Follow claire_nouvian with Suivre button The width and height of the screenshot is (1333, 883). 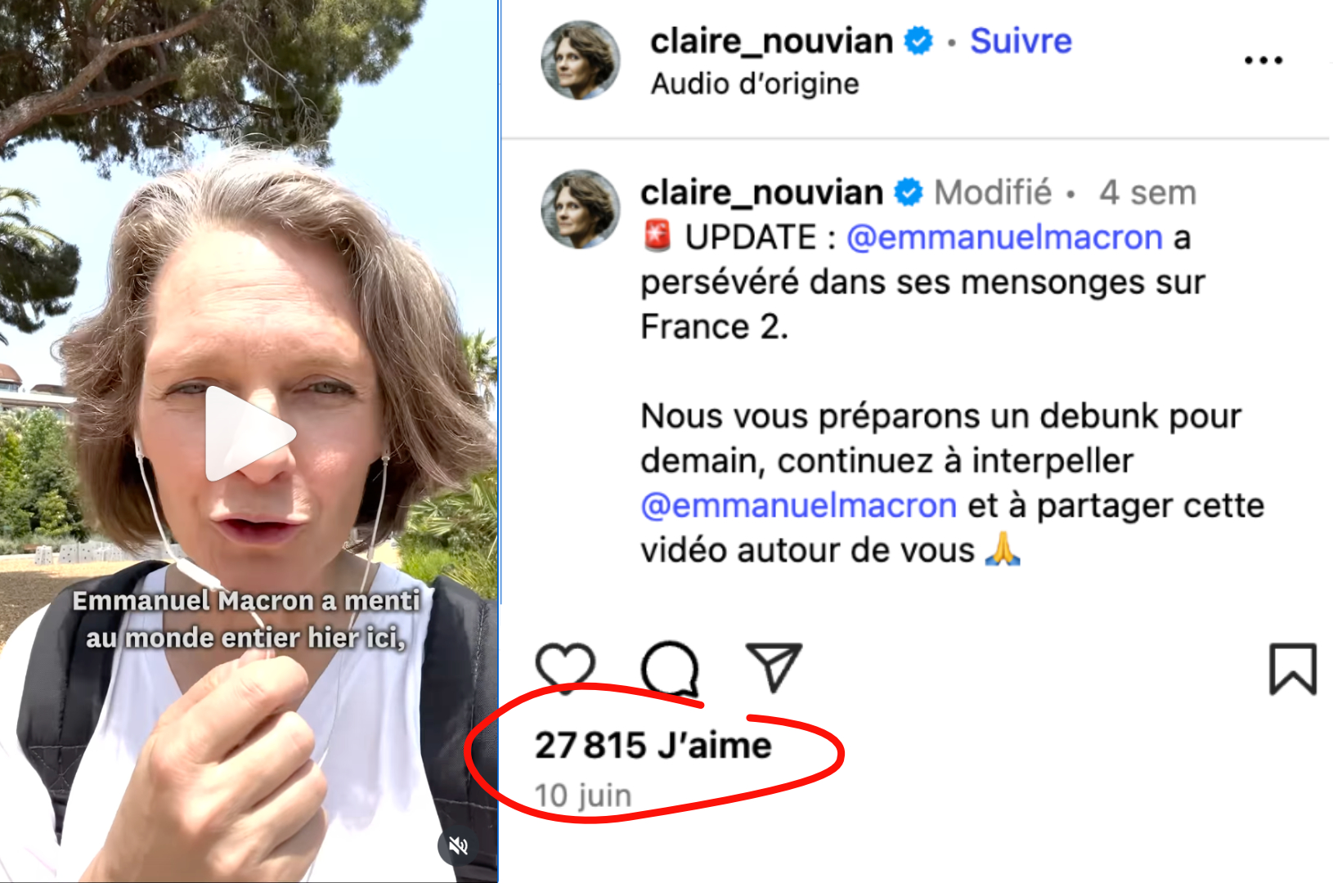(x=1021, y=41)
